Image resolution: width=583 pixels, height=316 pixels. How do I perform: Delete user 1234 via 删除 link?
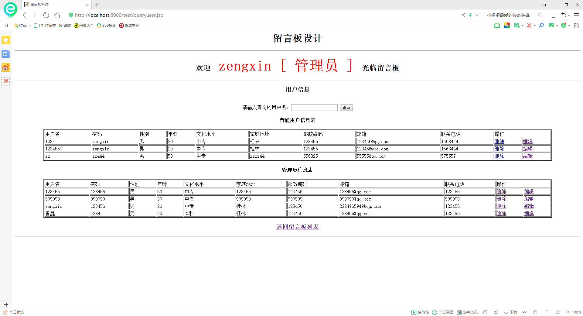(x=499, y=141)
